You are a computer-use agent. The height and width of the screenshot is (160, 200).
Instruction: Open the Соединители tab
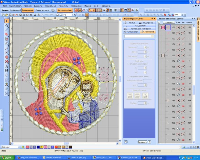pyautogui.click(x=139, y=26)
